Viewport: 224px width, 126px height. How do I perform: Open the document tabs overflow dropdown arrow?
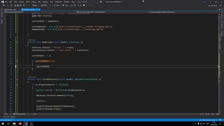point(217,9)
